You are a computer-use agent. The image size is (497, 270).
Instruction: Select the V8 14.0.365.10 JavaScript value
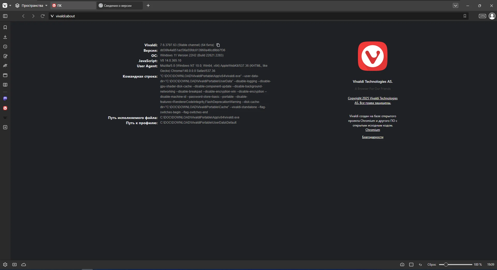(x=171, y=61)
